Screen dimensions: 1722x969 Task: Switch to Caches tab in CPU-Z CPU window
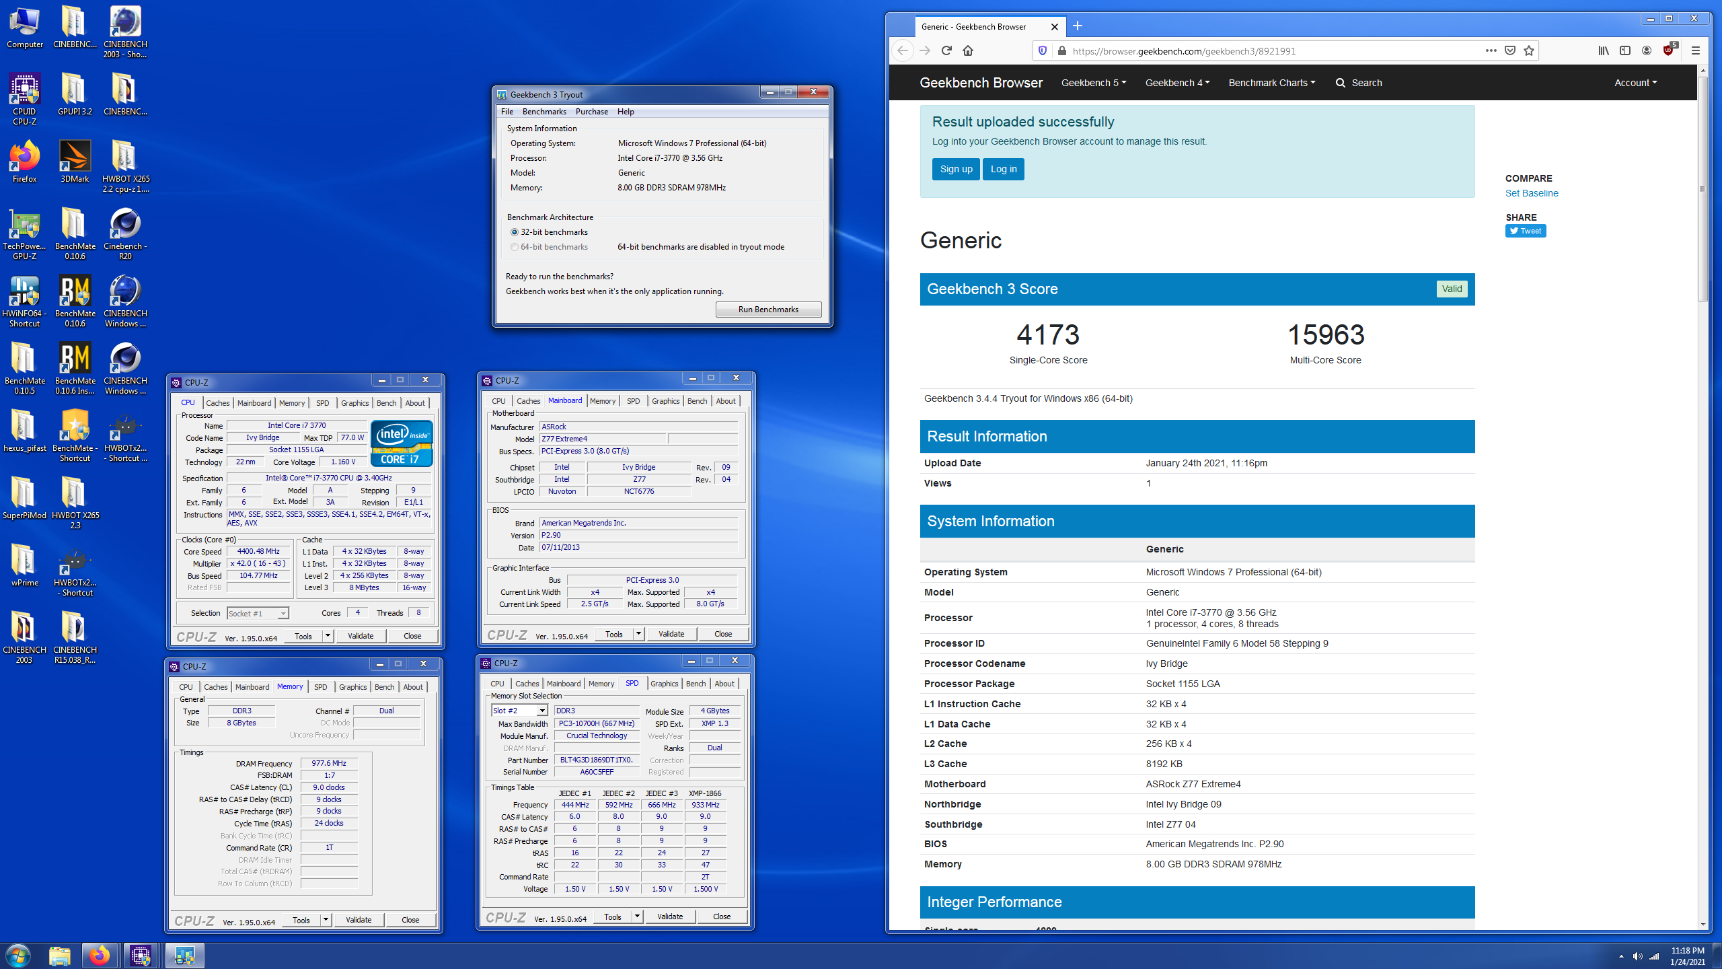[x=217, y=403]
